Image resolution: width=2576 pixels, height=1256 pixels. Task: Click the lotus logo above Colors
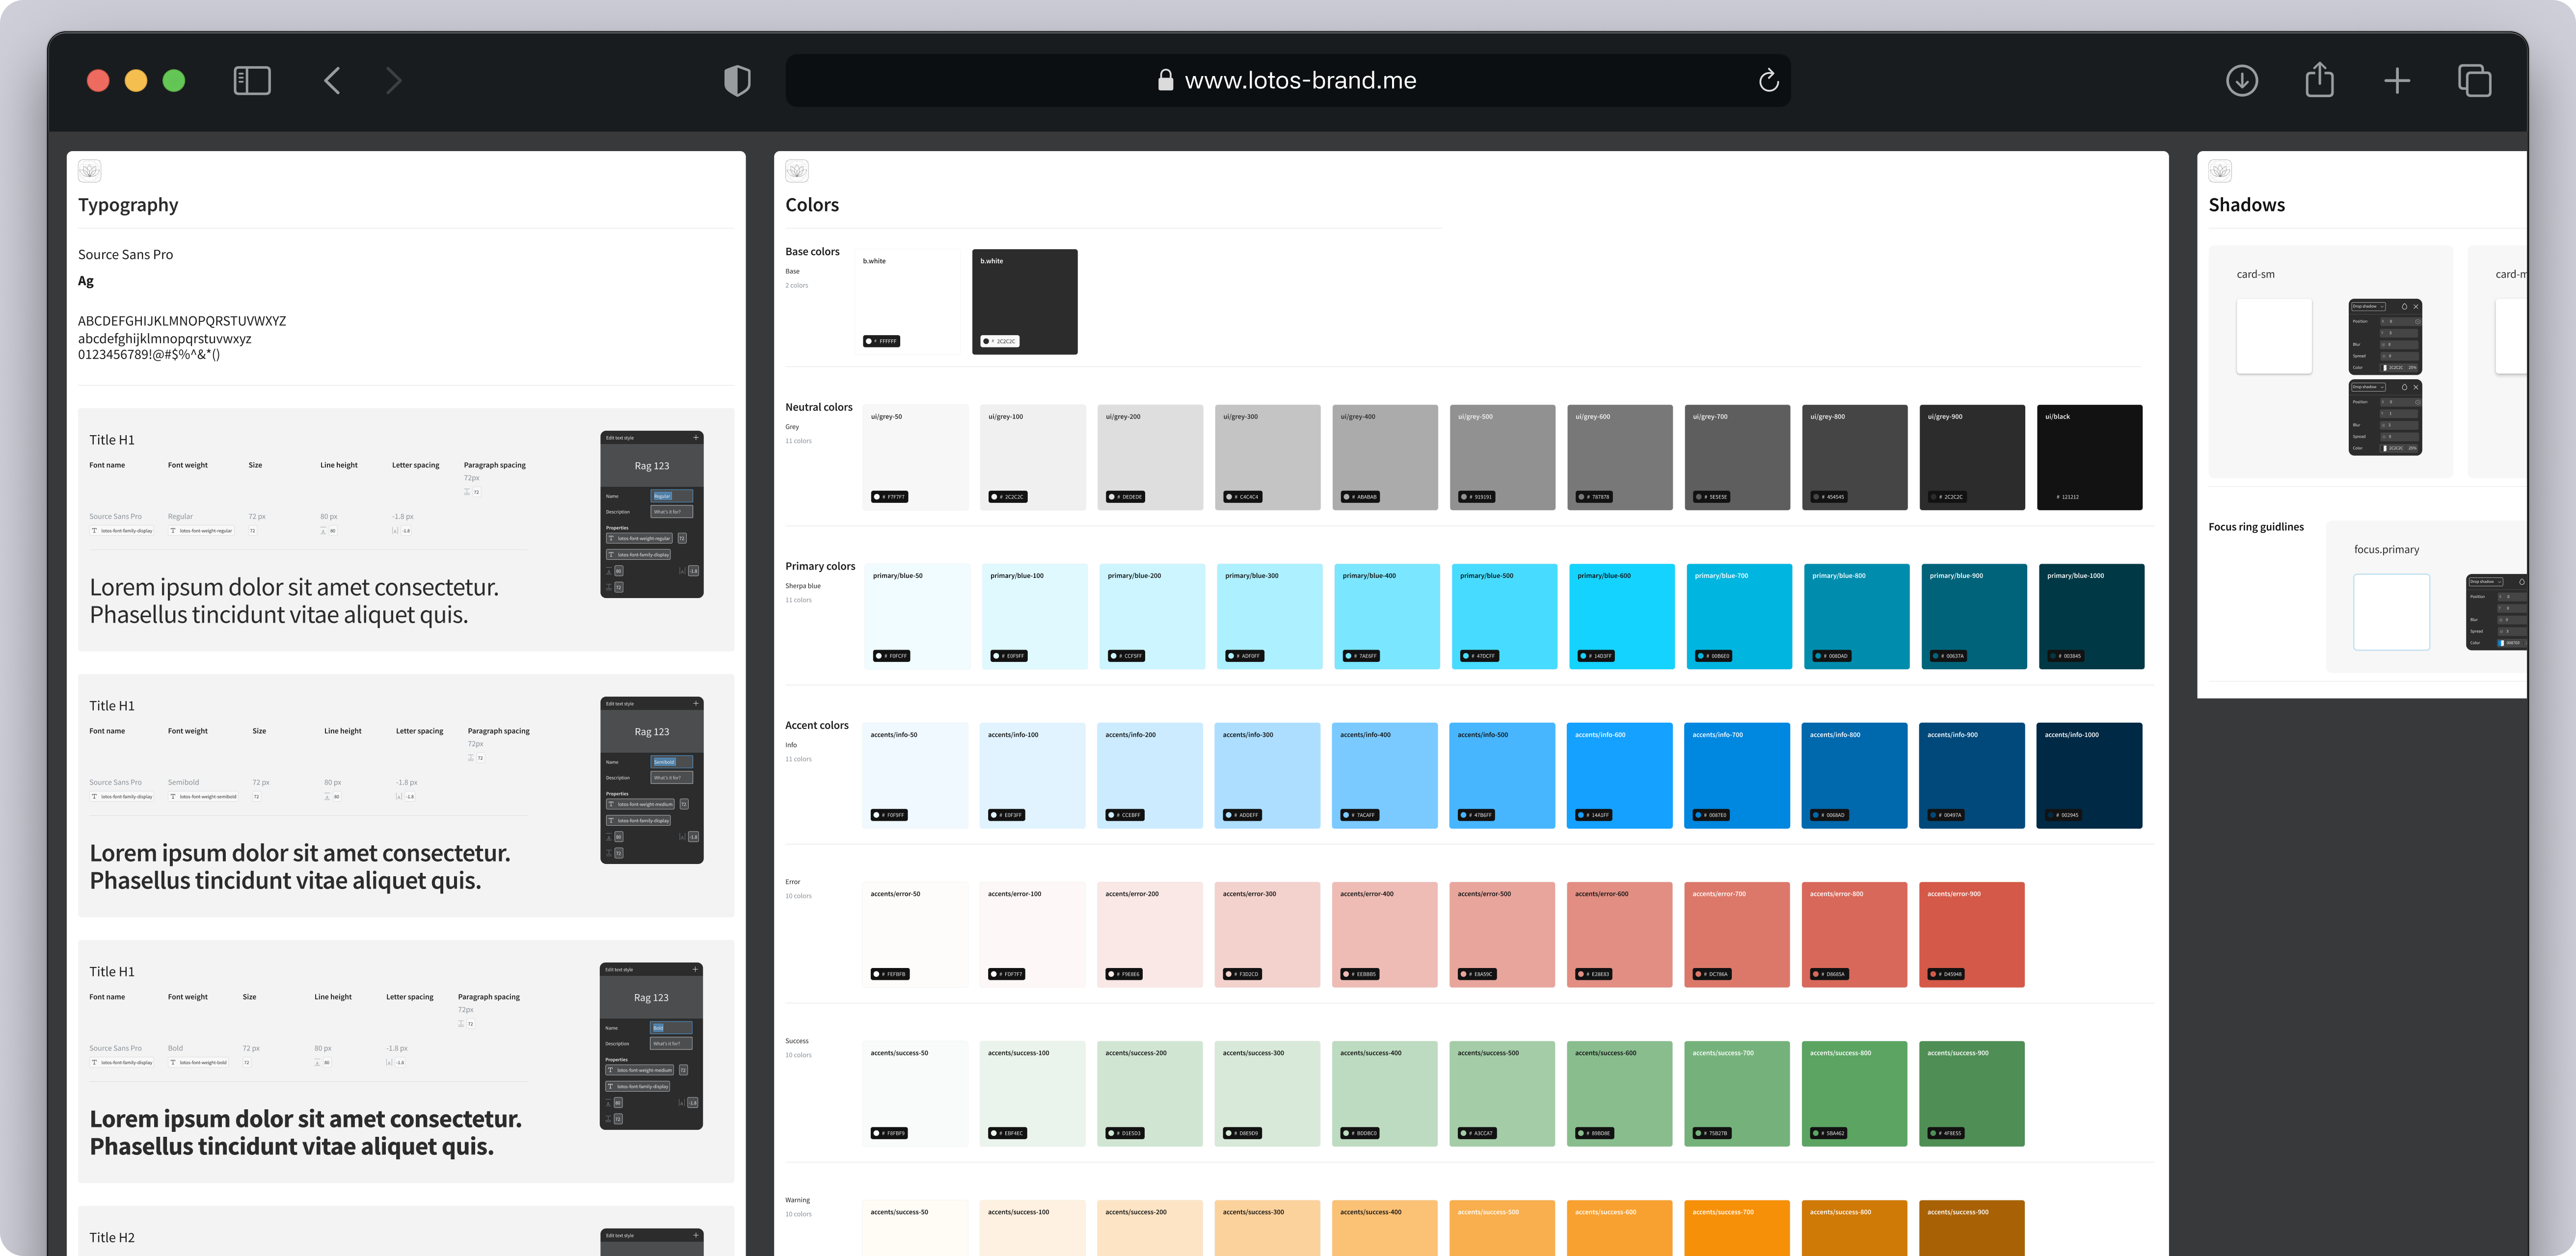(797, 171)
